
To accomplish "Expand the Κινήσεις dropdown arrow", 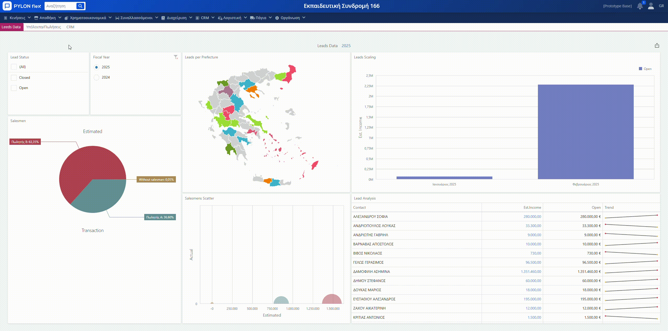I will pyautogui.click(x=29, y=18).
